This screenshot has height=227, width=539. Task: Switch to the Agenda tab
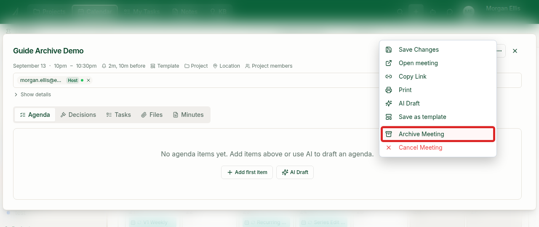click(35, 115)
